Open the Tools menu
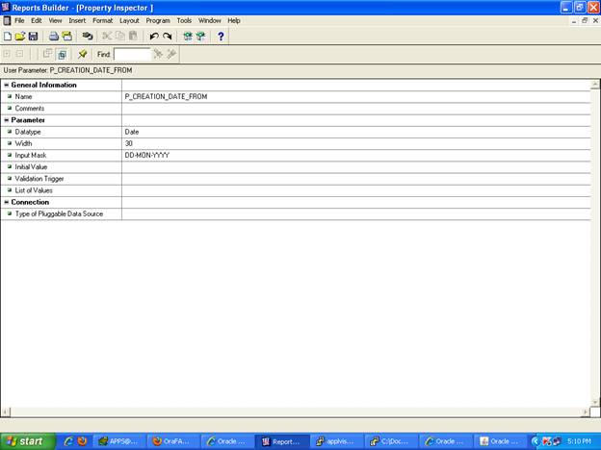This screenshot has width=601, height=450. (x=184, y=20)
